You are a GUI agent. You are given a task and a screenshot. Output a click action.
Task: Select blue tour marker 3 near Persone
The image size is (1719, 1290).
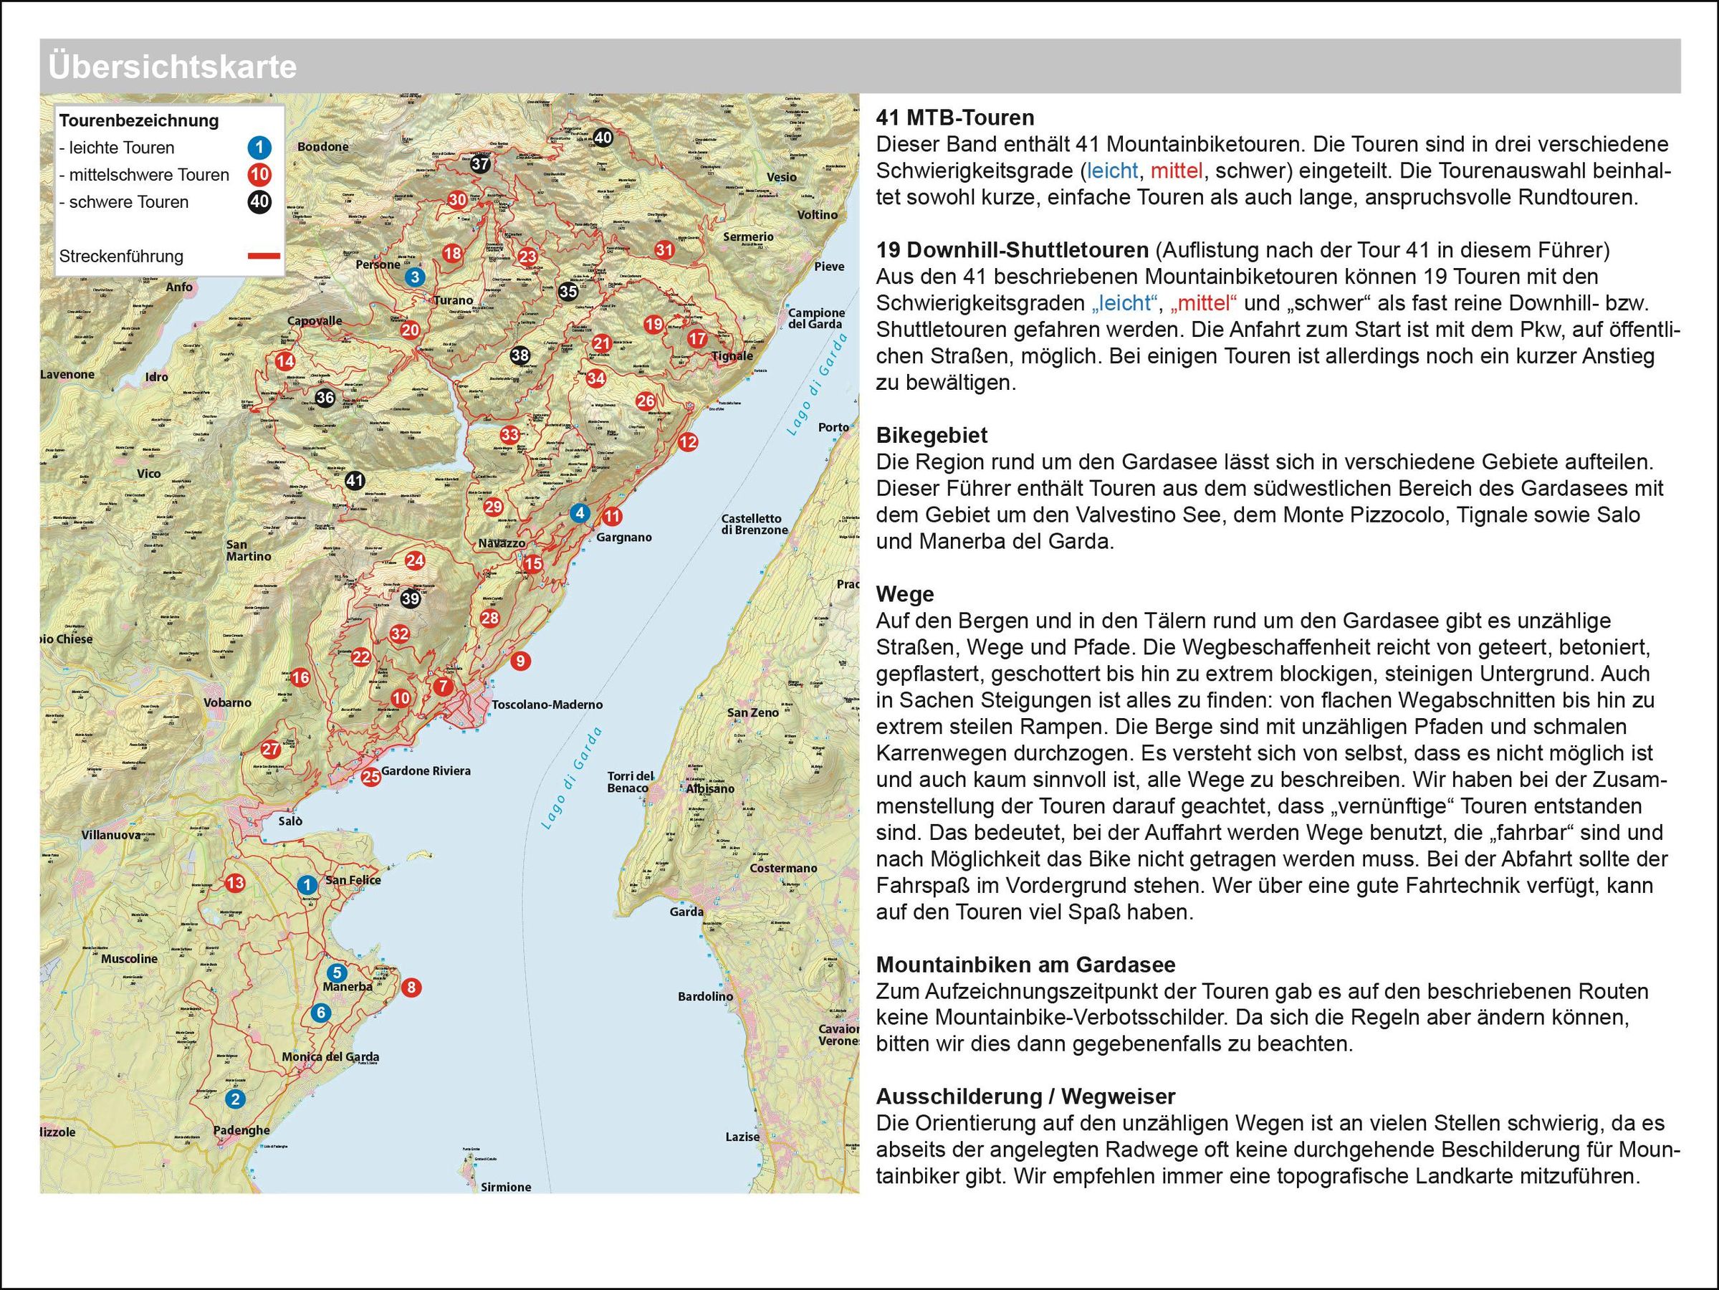(415, 277)
